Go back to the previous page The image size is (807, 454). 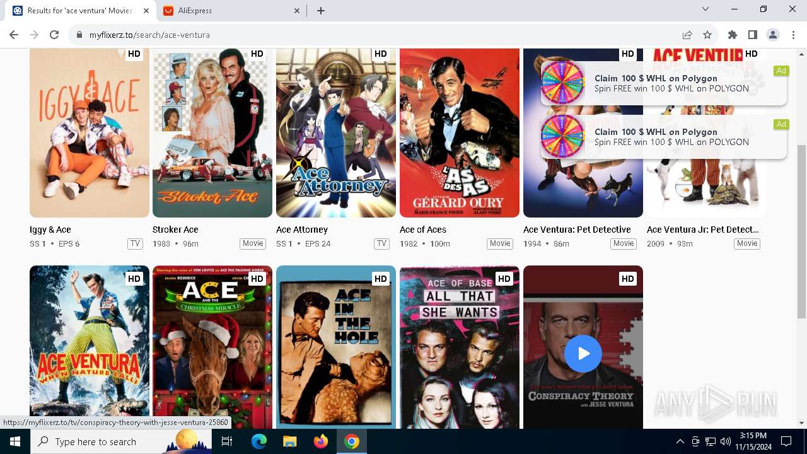coord(14,35)
